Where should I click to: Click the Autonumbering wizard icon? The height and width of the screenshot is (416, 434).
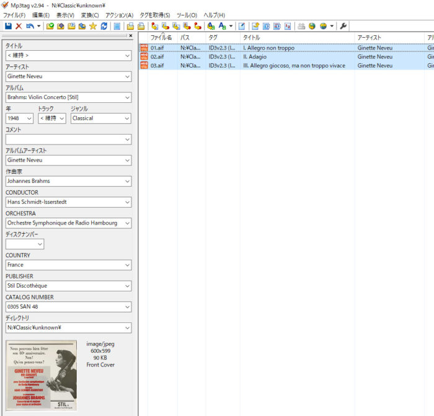click(x=288, y=26)
